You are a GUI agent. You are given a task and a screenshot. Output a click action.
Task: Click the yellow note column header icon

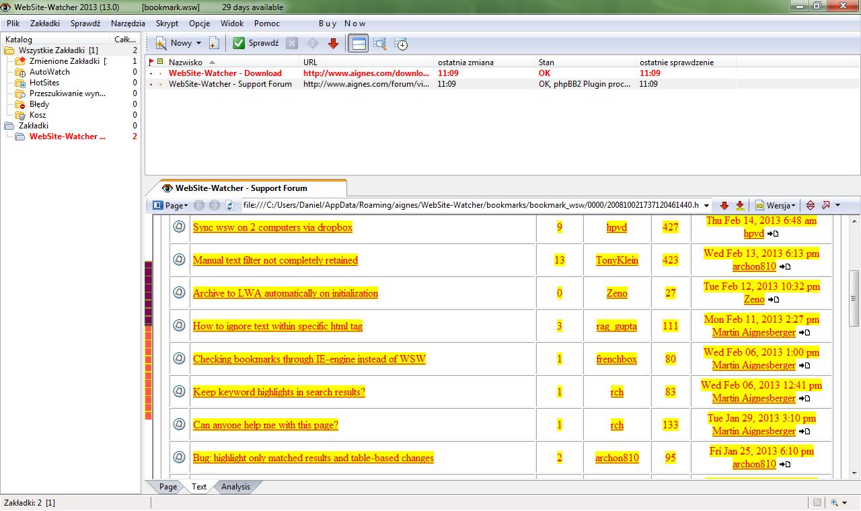160,62
